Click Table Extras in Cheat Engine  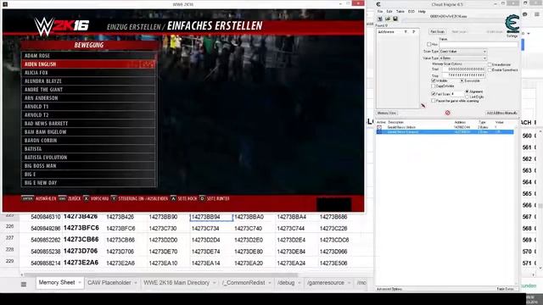click(x=506, y=289)
